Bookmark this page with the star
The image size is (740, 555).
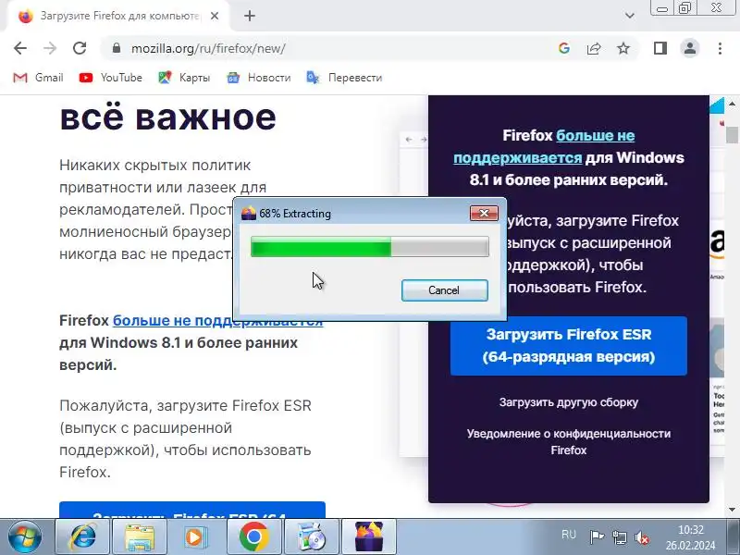coord(623,48)
